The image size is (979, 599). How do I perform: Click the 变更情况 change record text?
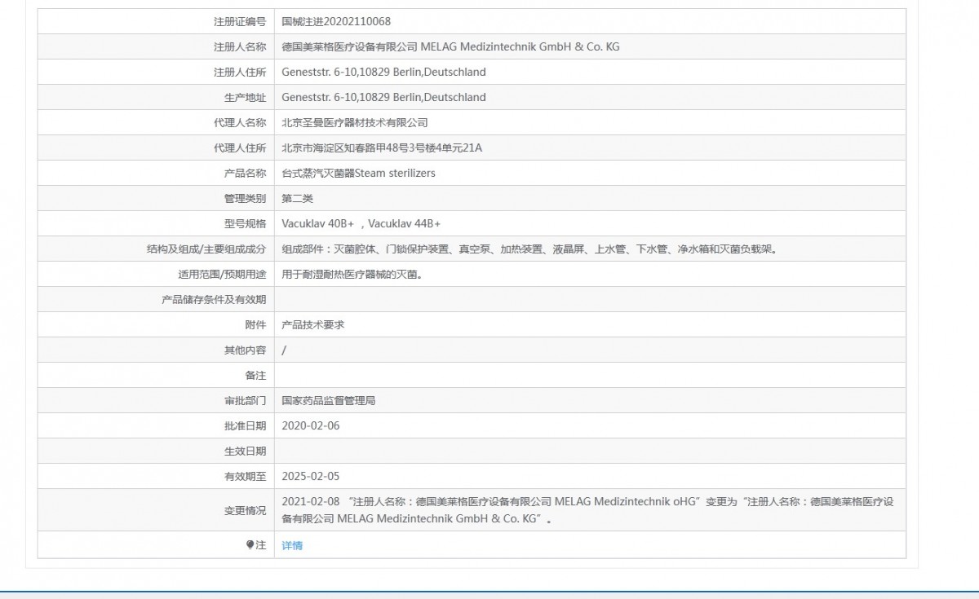587,510
